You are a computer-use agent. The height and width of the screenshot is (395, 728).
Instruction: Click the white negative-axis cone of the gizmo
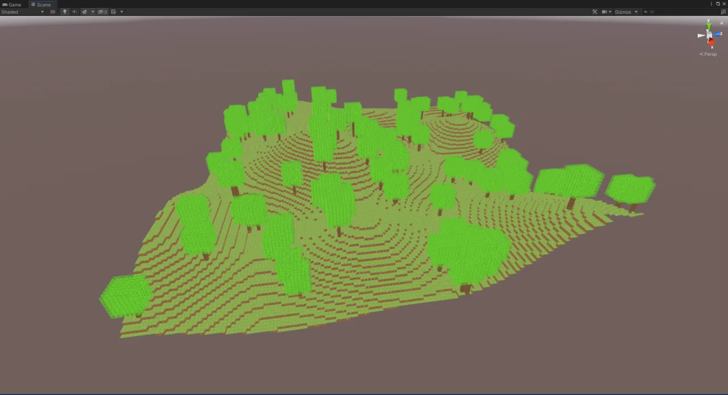pos(701,35)
